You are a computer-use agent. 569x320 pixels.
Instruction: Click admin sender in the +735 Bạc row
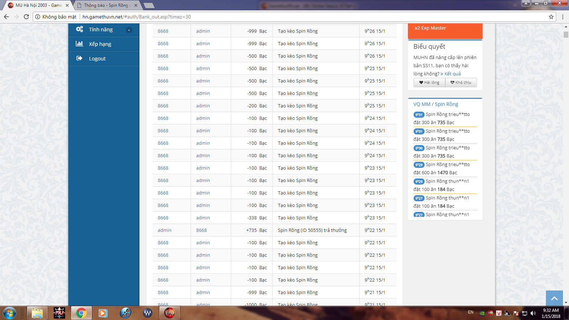click(164, 230)
